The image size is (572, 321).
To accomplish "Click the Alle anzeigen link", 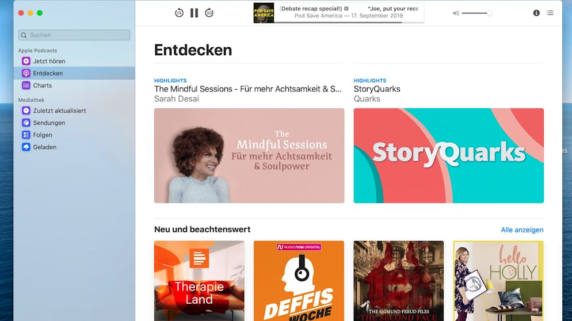I will point(522,230).
